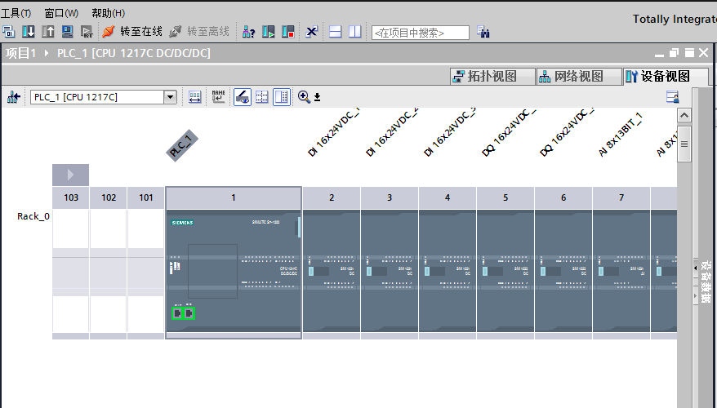Click the accessible devices icon

click(248, 32)
